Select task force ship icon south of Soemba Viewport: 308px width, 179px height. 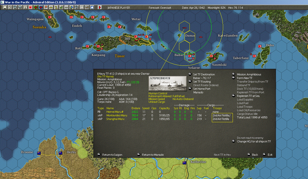50,37
